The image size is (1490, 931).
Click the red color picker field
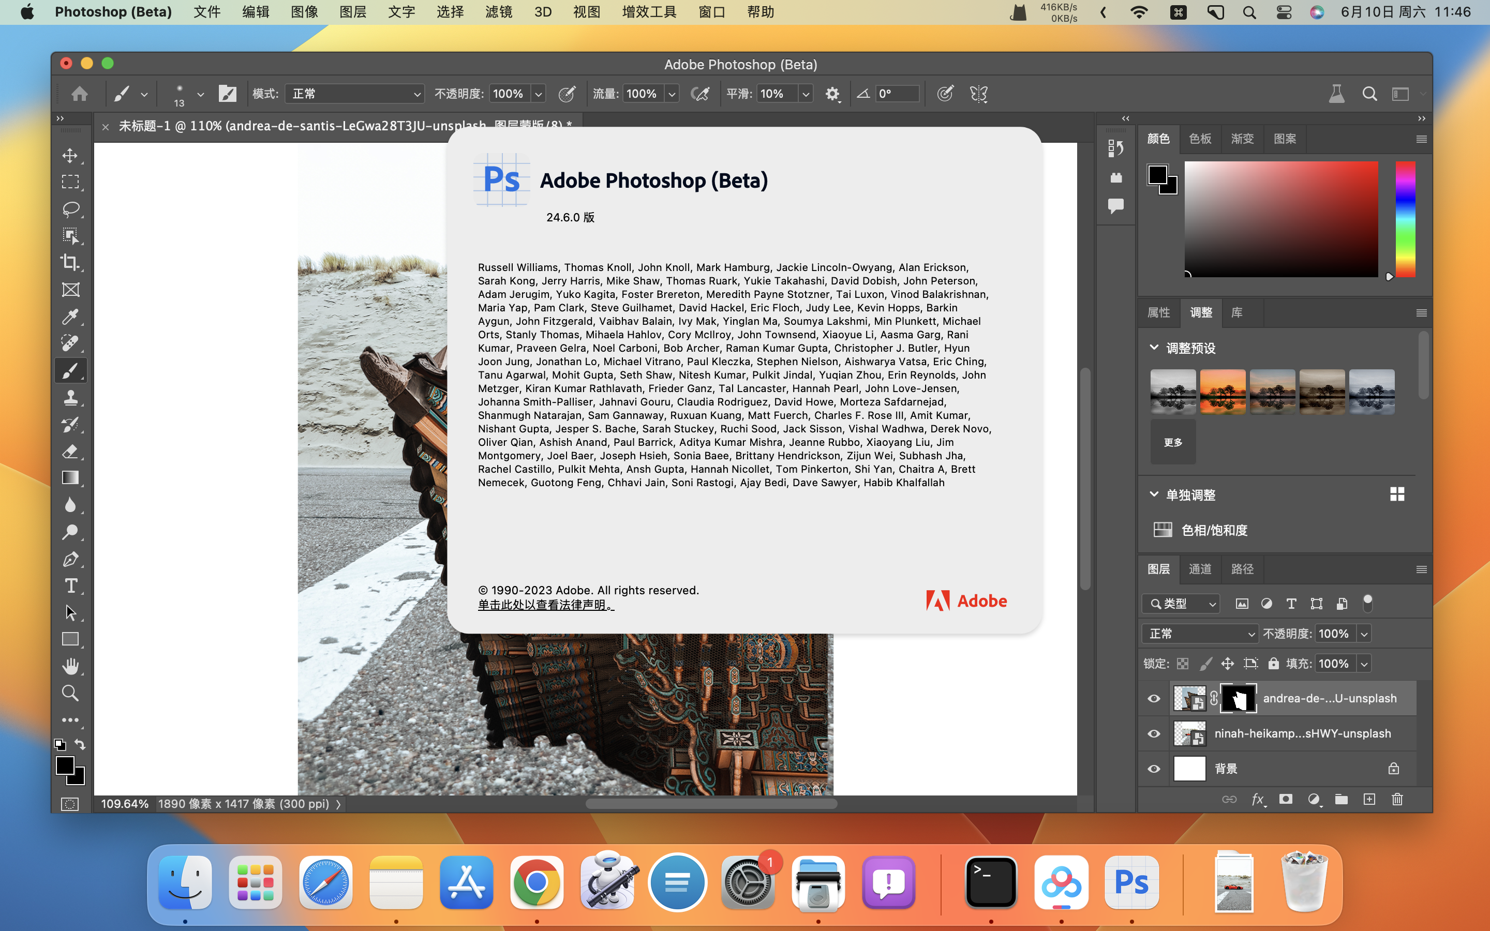(1280, 219)
